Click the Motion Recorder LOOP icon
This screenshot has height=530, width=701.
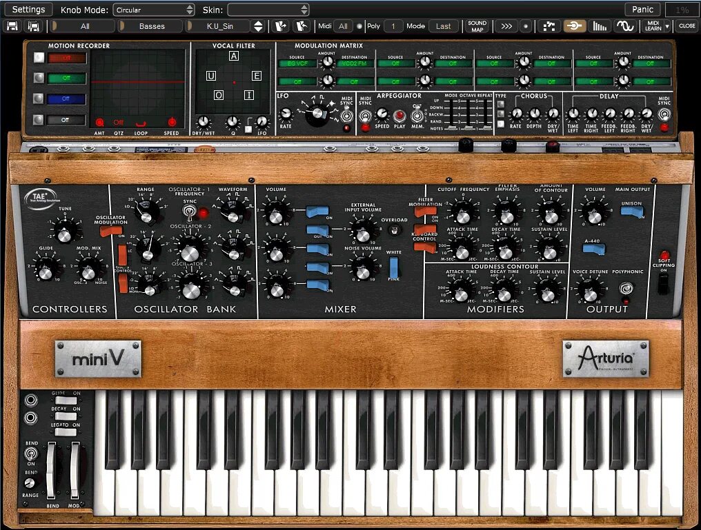[141, 123]
